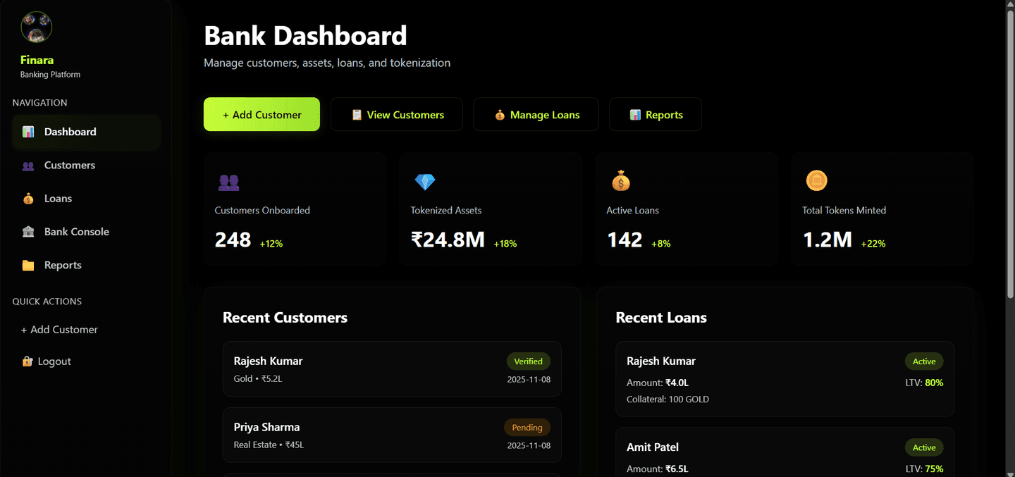Click the Bank Console building icon

coord(28,232)
